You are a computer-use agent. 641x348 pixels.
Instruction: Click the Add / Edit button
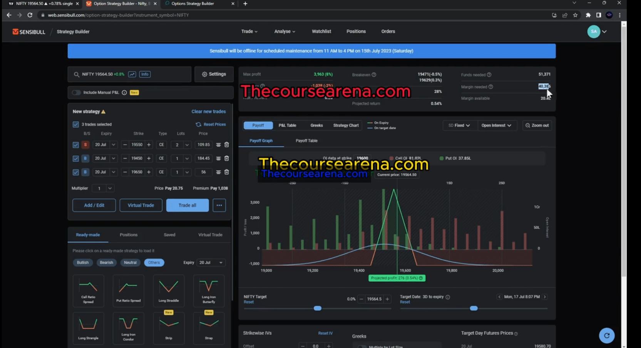tap(94, 205)
